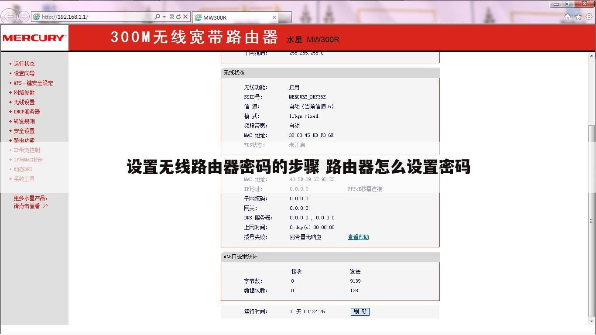Click the IE page icon in address bar
Viewport: 596px width, 335px height.
pos(37,17)
